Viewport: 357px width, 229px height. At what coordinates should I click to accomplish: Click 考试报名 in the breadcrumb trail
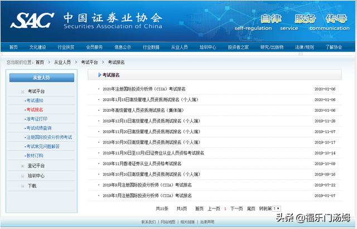(116, 62)
